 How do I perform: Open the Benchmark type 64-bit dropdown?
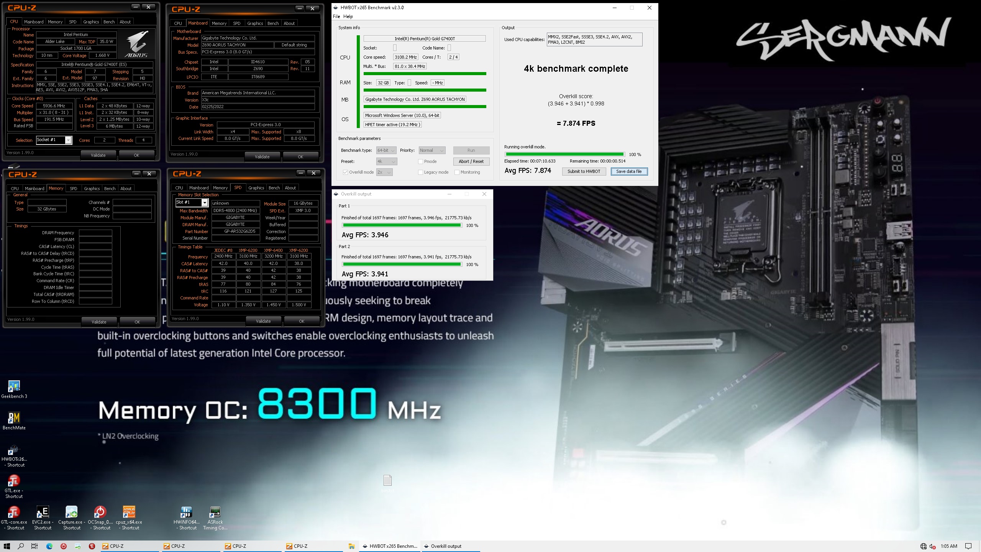coord(386,150)
